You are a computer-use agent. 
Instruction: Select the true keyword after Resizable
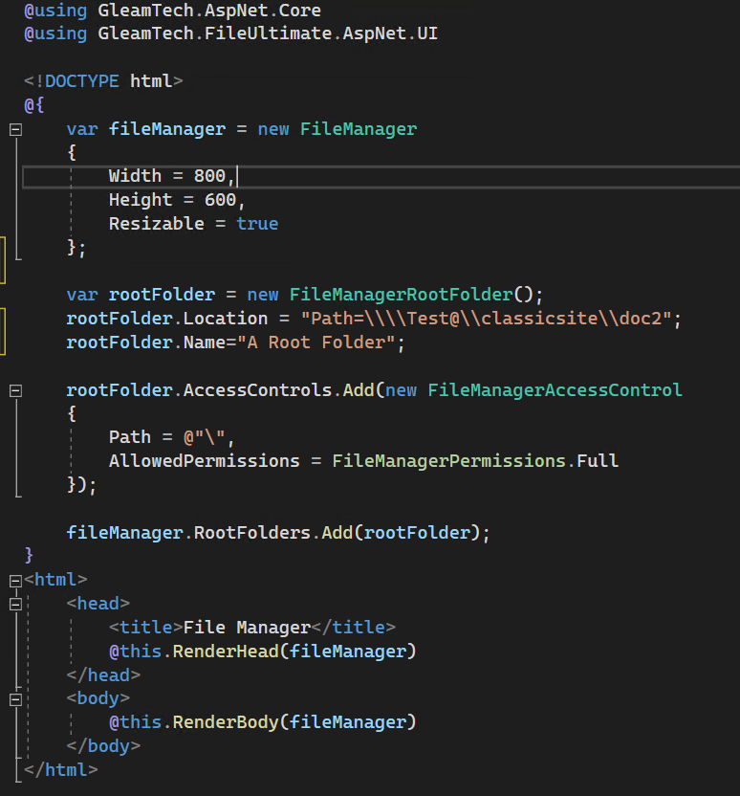click(257, 224)
